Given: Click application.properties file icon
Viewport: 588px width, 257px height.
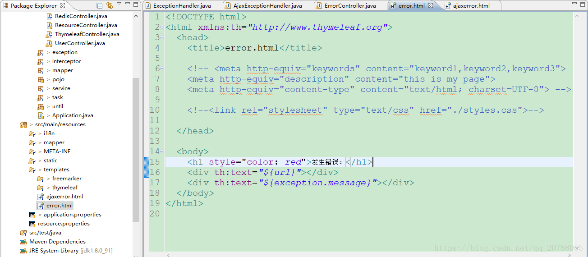Looking at the screenshot, I should click(32, 215).
